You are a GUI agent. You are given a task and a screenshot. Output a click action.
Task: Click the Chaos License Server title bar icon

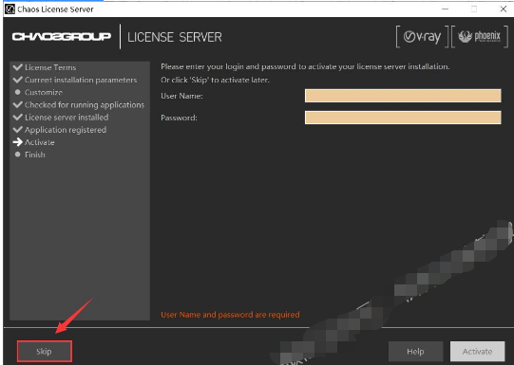pyautogui.click(x=10, y=9)
